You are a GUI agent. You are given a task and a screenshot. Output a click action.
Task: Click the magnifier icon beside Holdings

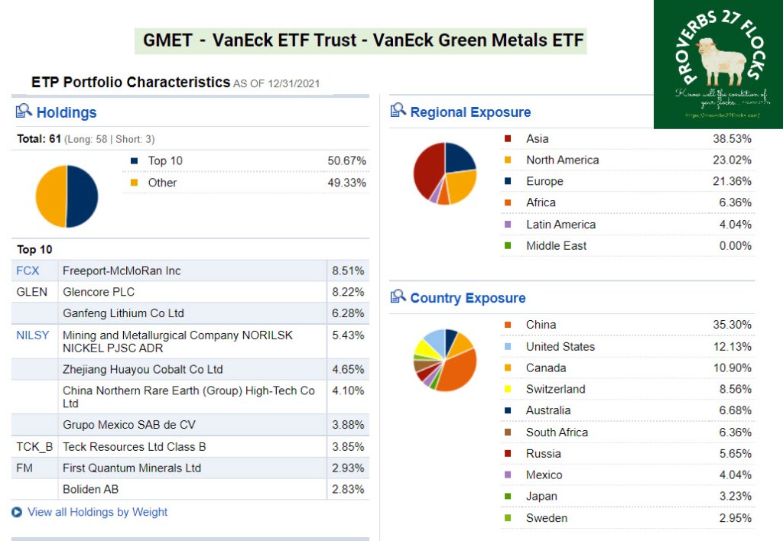(x=24, y=112)
